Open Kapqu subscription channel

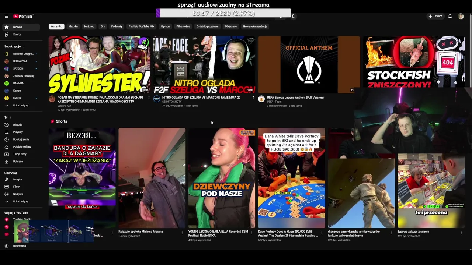(x=21, y=91)
